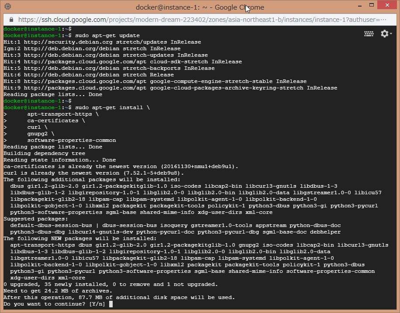The height and width of the screenshot is (313, 400).
Task: Click the '0 upgraded, 35 newly installed' summary line
Action: [110, 284]
